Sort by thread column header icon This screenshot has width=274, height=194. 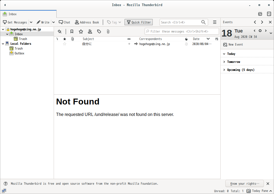click(x=57, y=39)
